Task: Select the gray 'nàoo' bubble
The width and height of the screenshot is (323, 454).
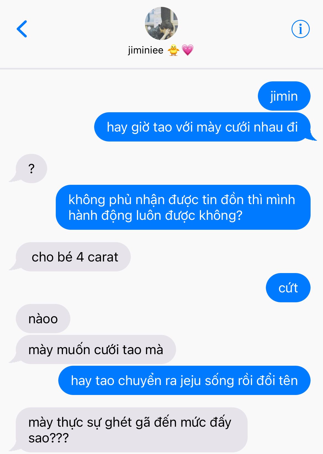Action: tap(43, 319)
